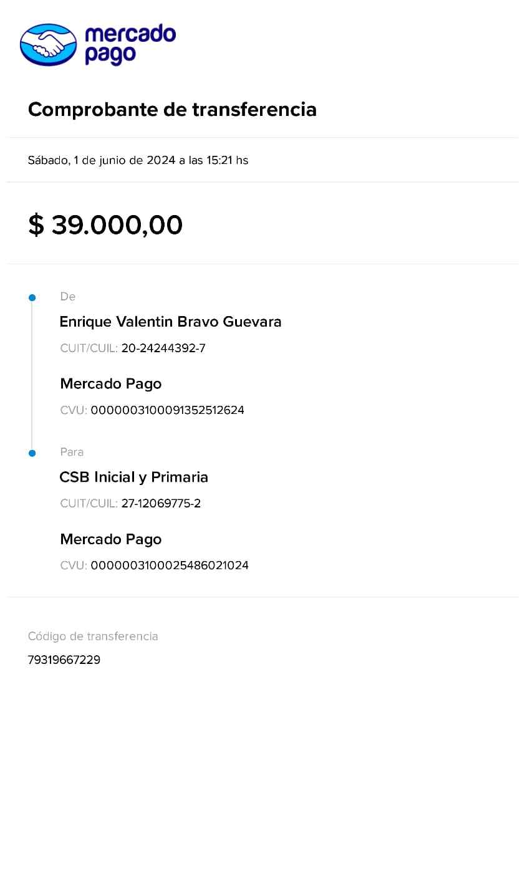This screenshot has height=874, width=525.
Task: Click the "Código de transferencia" label
Action: point(93,636)
